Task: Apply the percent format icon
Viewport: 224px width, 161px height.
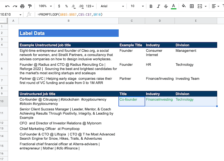Action: click(x=66, y=6)
